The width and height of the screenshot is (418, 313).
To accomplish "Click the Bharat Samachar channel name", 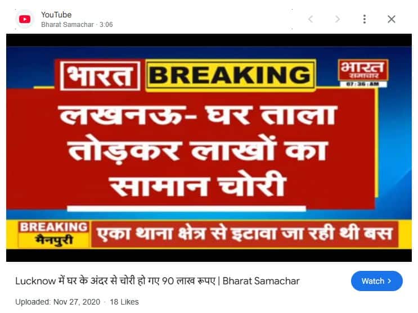I will coord(68,25).
